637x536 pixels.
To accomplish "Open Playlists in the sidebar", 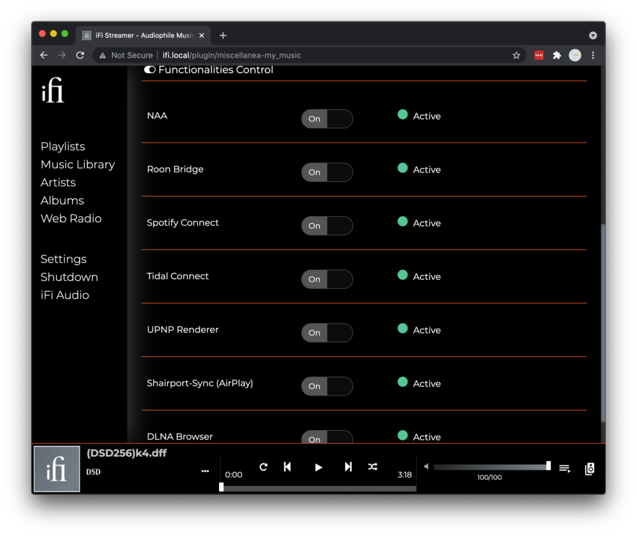I will [x=63, y=147].
